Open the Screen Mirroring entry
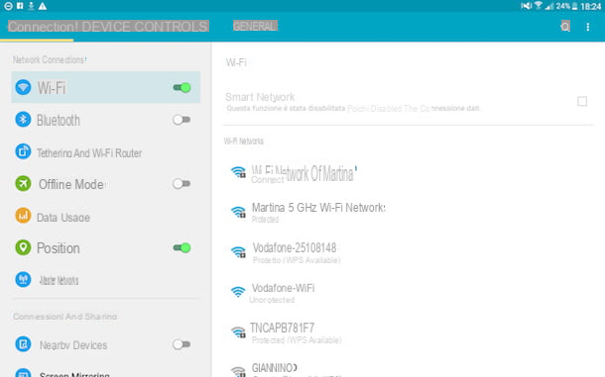This screenshot has width=605, height=377. pyautogui.click(x=105, y=372)
